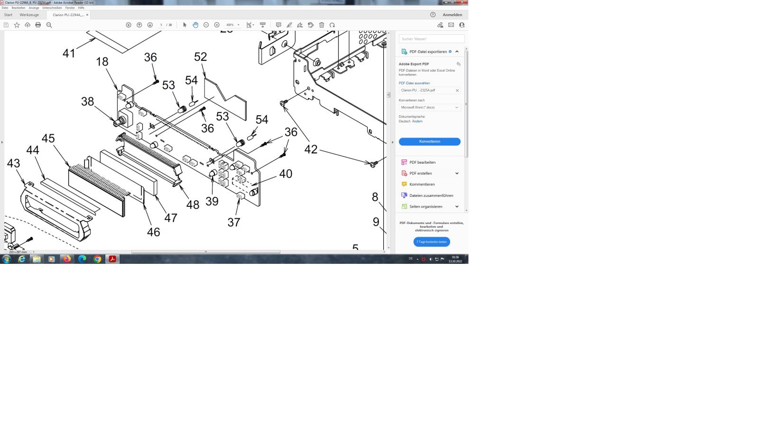Remove the selected Clarion PU...-2325A.pdf file

pyautogui.click(x=457, y=90)
